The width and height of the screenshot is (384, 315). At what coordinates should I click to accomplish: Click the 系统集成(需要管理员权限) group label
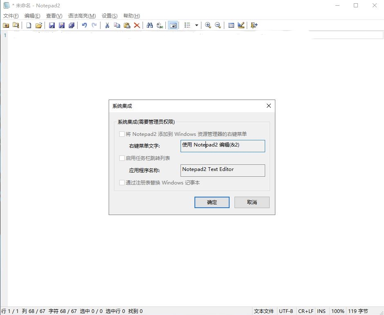click(146, 122)
